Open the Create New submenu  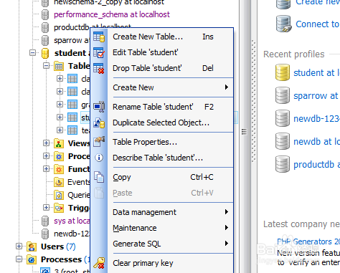(x=170, y=87)
